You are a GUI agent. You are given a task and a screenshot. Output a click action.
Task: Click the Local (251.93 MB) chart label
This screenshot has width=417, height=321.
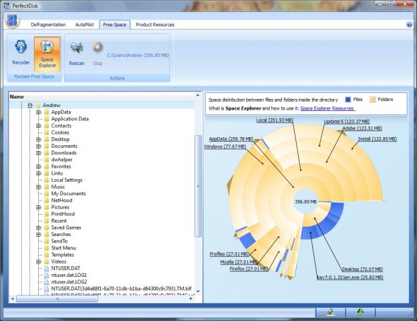(275, 120)
